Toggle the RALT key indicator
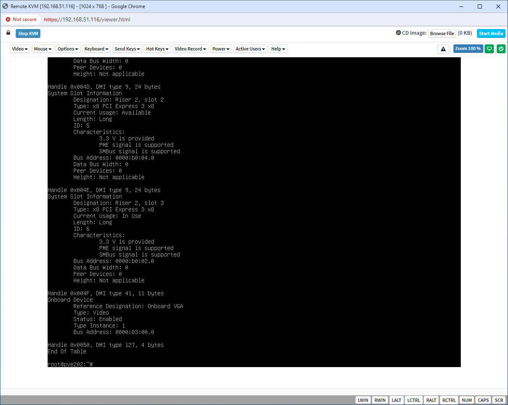Image resolution: width=508 pixels, height=405 pixels. [431, 400]
